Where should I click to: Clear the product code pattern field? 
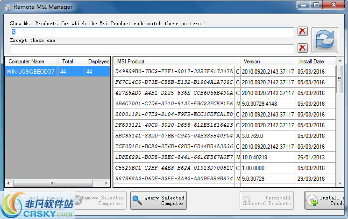[x=303, y=31]
